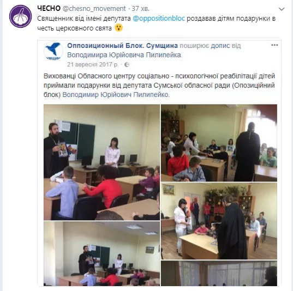Click the Оппозиционный Блок bird logo
The image size is (293, 291).
(x=53, y=51)
